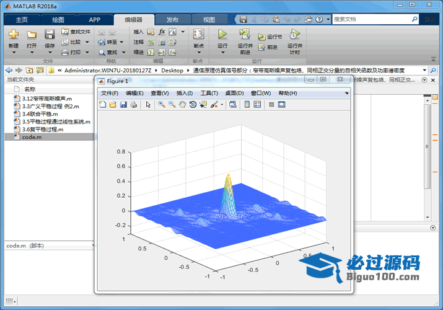Open the 文件(F) menu in Figure 1
The width and height of the screenshot is (443, 310).
(x=110, y=93)
